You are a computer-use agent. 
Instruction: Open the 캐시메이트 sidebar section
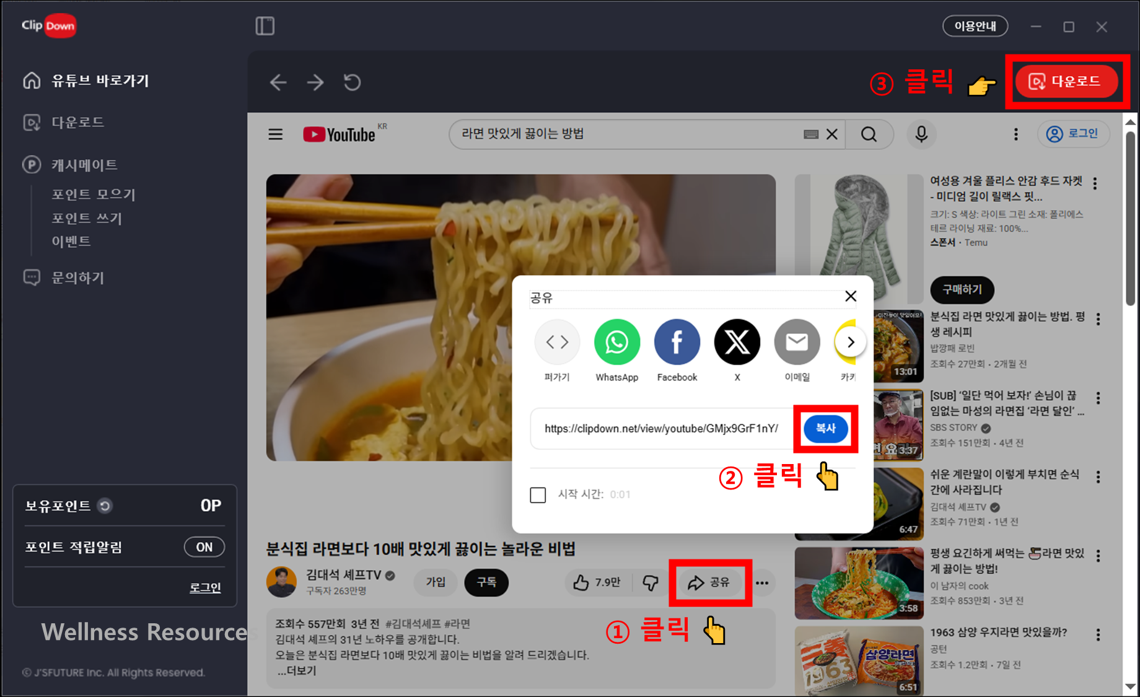(x=71, y=165)
